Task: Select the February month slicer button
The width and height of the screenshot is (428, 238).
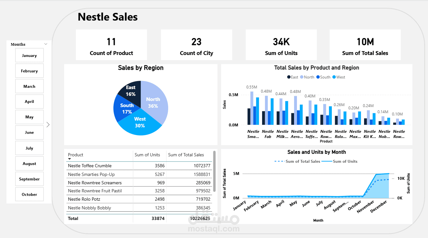Action: [x=29, y=71]
